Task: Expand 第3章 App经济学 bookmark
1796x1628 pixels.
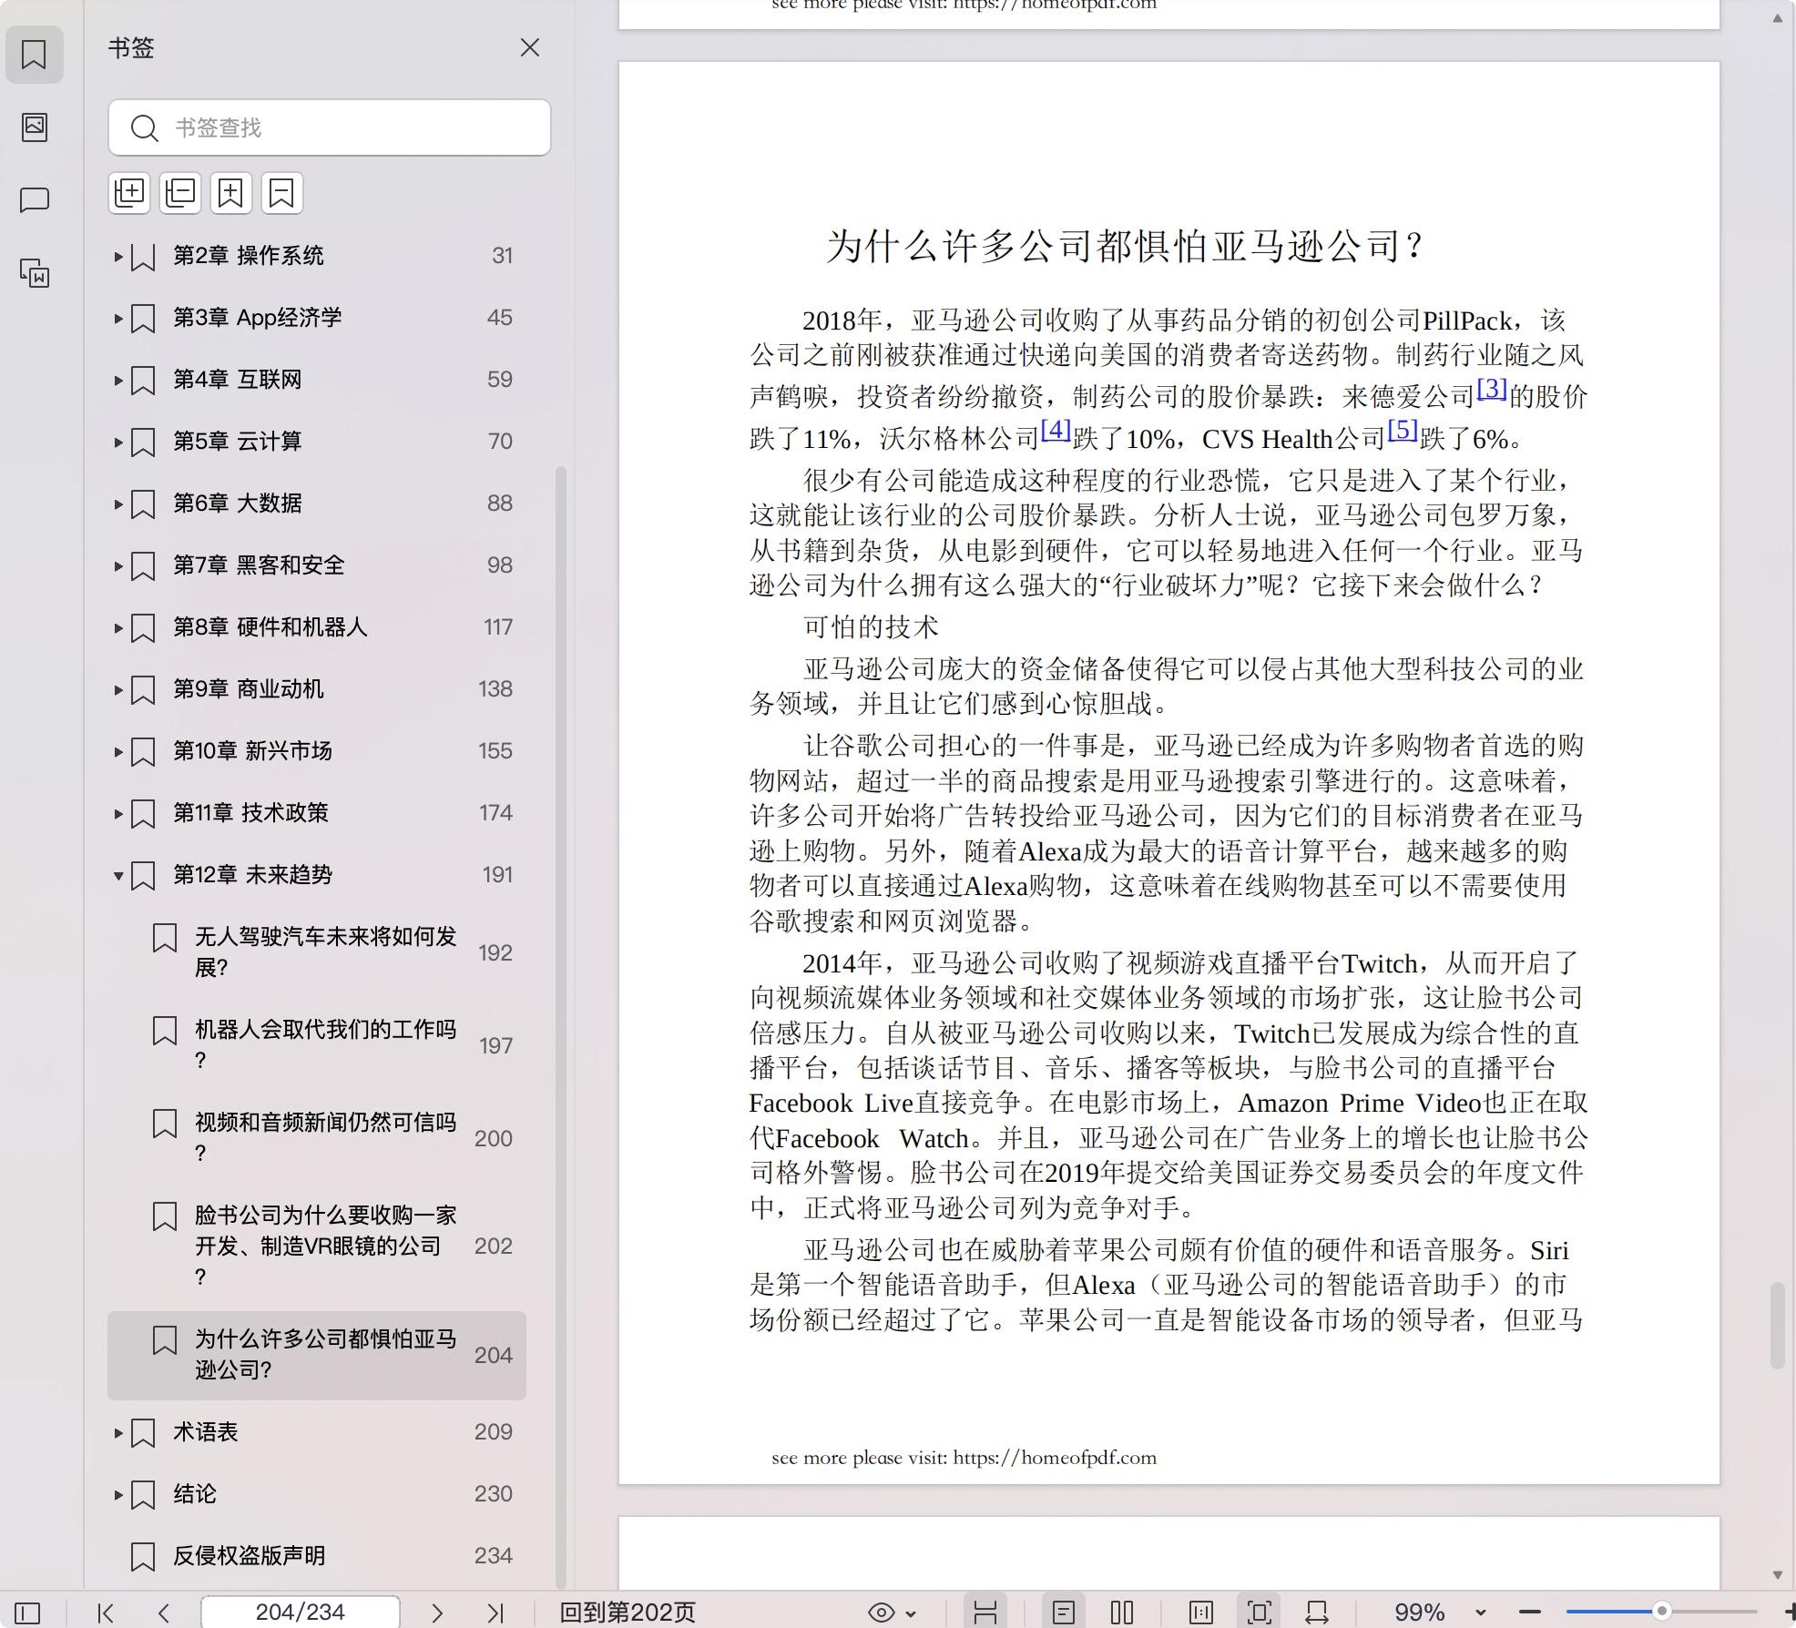Action: 118,319
